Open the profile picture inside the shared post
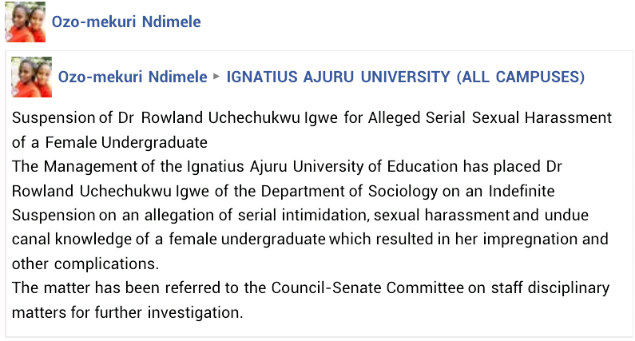 click(x=32, y=77)
